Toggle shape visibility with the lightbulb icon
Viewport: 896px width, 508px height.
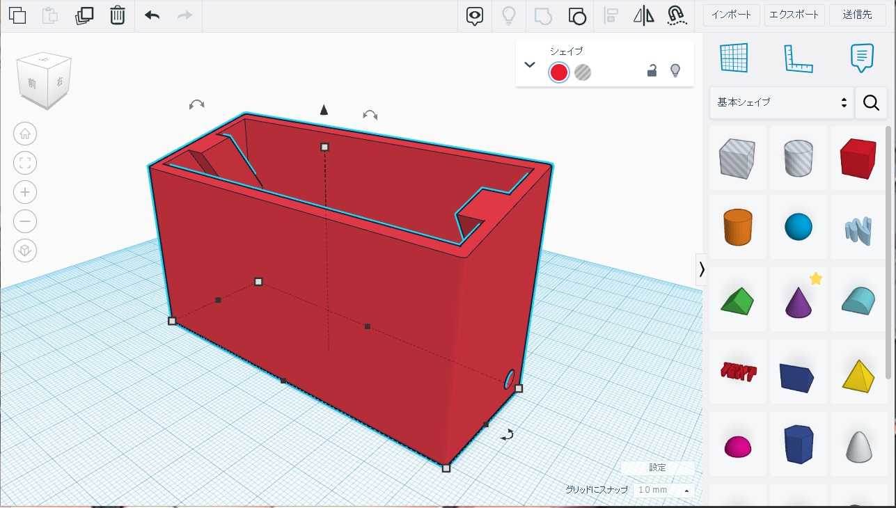point(675,70)
